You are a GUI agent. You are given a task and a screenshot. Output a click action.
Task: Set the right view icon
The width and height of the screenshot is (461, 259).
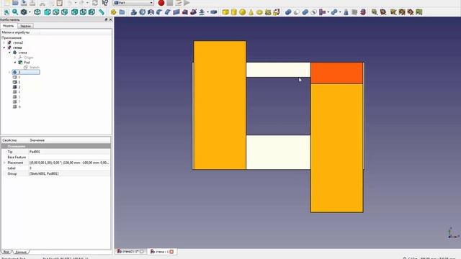click(65, 12)
